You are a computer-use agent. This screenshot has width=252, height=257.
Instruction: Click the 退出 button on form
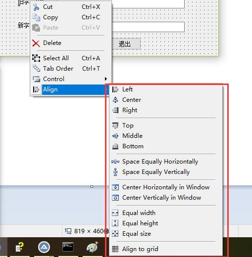pyautogui.click(x=126, y=44)
